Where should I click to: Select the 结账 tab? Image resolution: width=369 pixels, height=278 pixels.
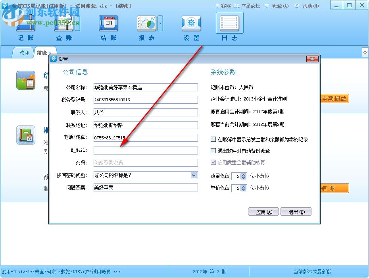42,52
